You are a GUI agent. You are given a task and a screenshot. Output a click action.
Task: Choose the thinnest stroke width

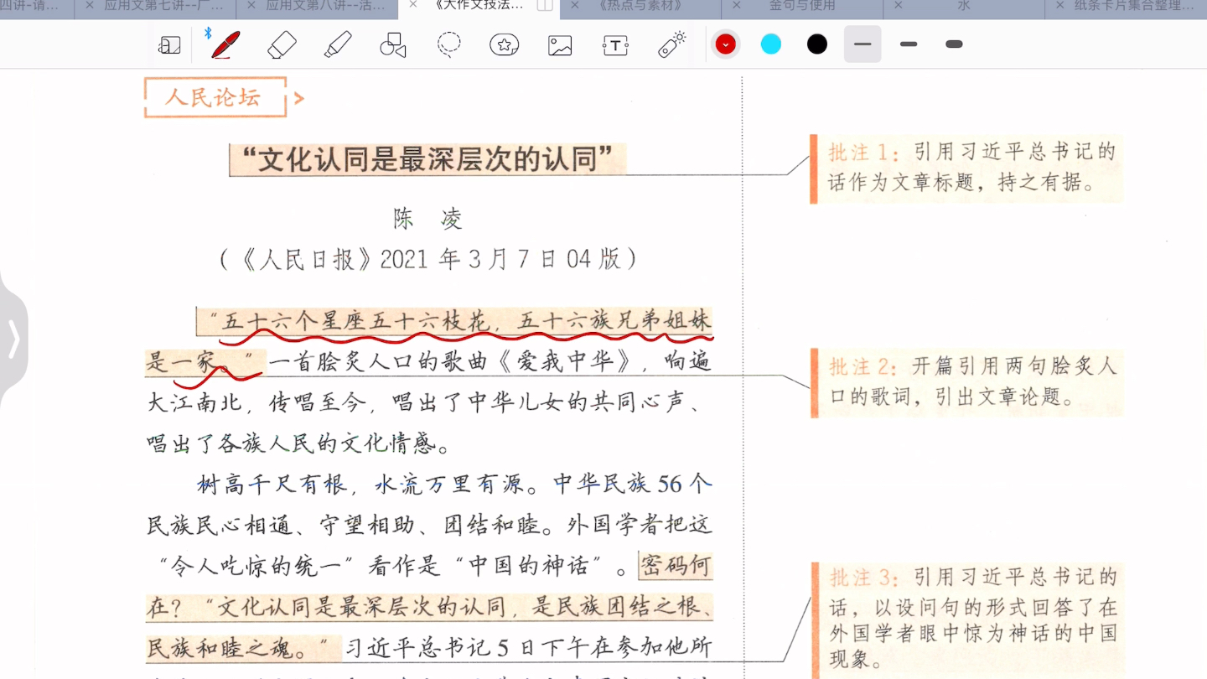863,44
